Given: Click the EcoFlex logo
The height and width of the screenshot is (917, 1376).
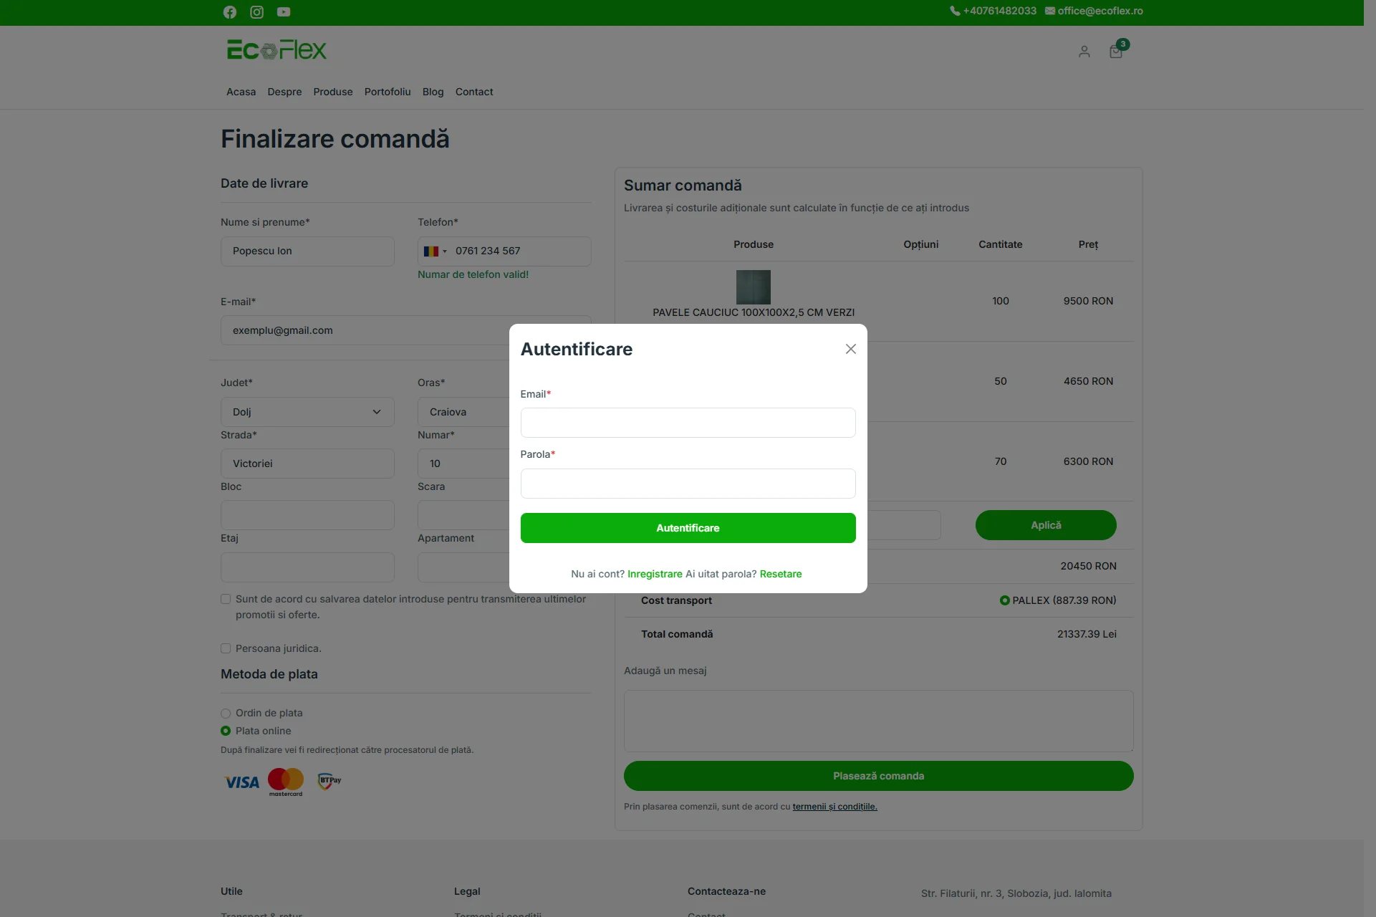Looking at the screenshot, I should pos(276,50).
